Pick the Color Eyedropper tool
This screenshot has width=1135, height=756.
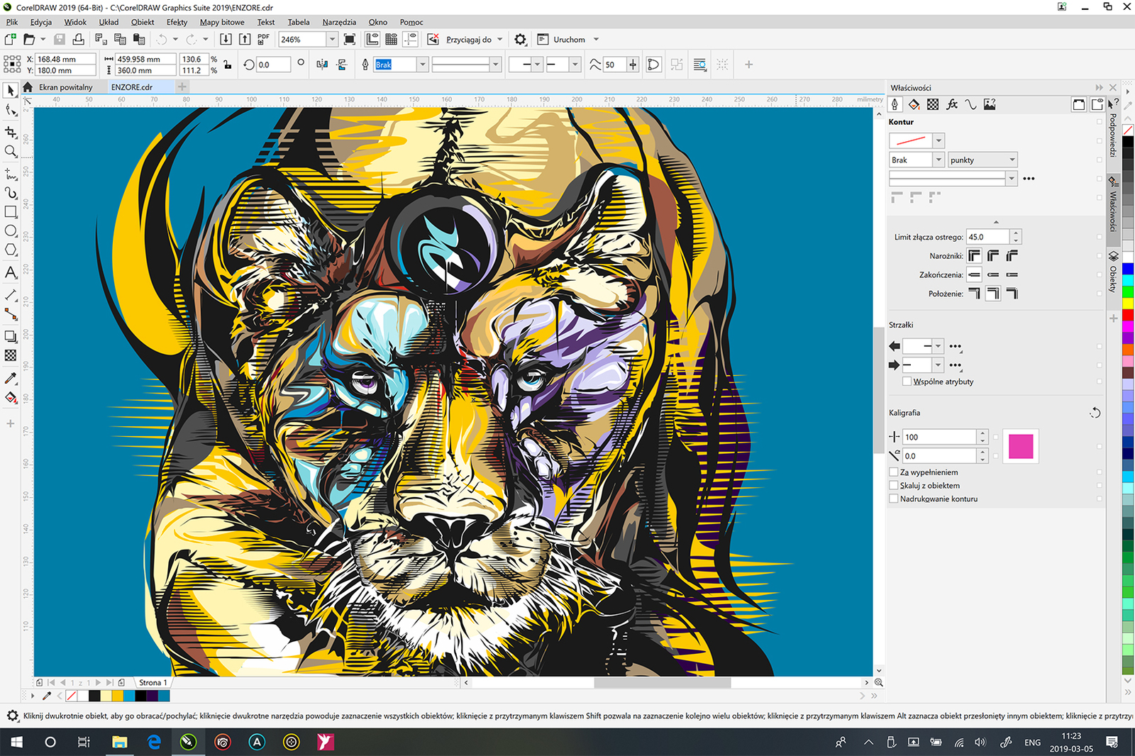[x=11, y=377]
